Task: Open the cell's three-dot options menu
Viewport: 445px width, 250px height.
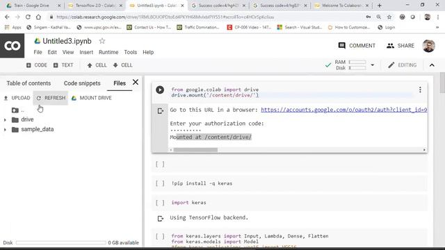Action: pyautogui.click(x=420, y=90)
